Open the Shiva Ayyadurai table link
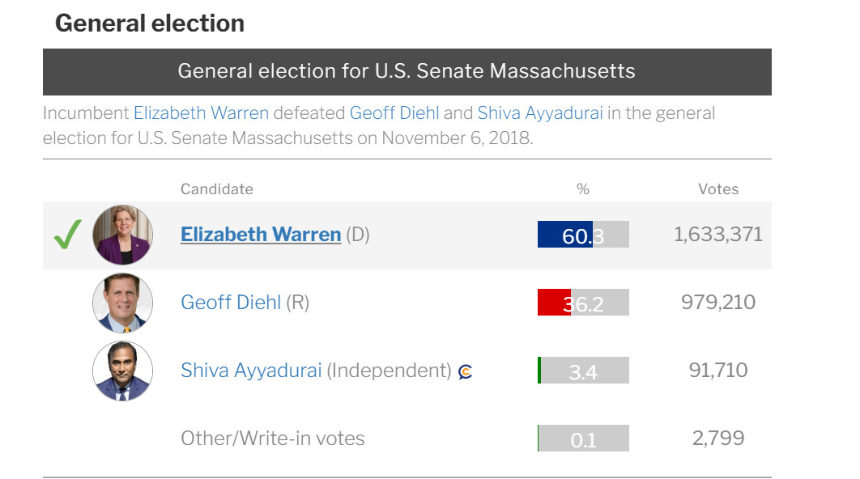 251,371
